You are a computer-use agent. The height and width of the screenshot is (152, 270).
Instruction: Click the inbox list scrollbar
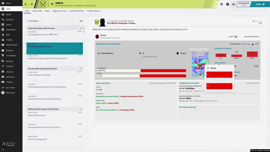(x=84, y=30)
